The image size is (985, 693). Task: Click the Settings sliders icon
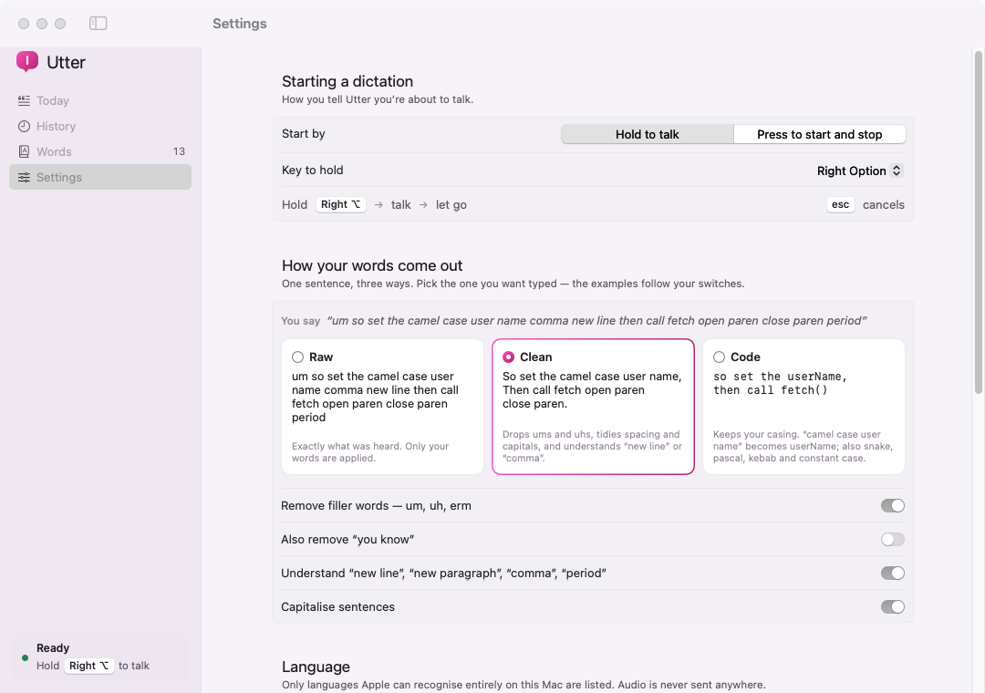pos(24,177)
